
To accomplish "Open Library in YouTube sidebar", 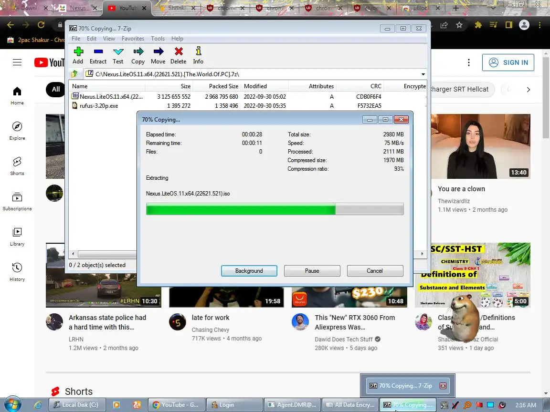I will pyautogui.click(x=17, y=237).
